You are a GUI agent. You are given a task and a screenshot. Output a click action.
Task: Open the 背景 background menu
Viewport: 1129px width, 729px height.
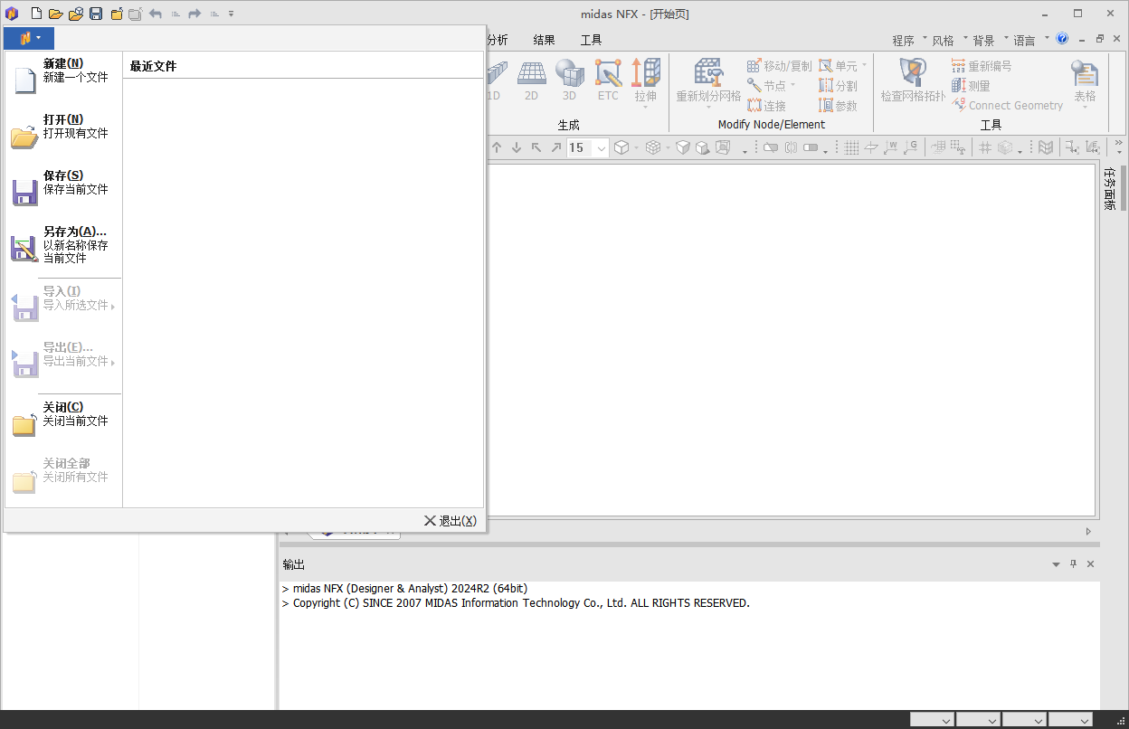989,40
